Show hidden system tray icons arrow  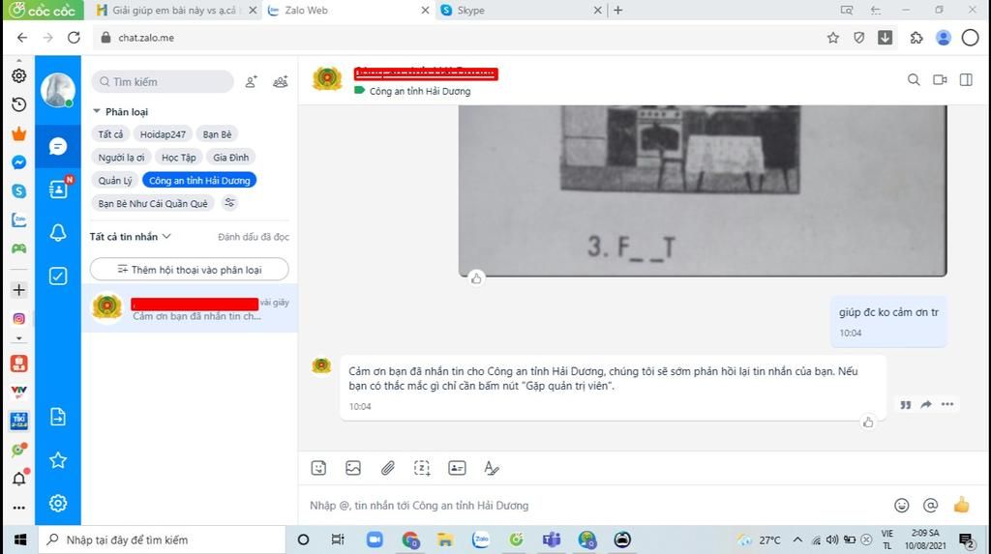pyautogui.click(x=797, y=539)
